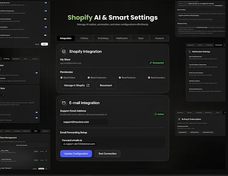Click the Connected status badge
228x176 pixels.
pos(157,63)
